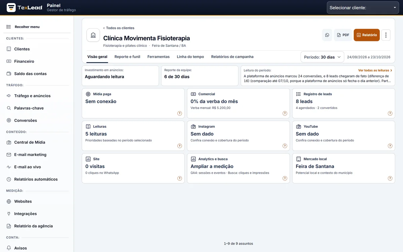Click the '0 visitas' value
This screenshot has height=252, width=403.
pyautogui.click(x=95, y=166)
